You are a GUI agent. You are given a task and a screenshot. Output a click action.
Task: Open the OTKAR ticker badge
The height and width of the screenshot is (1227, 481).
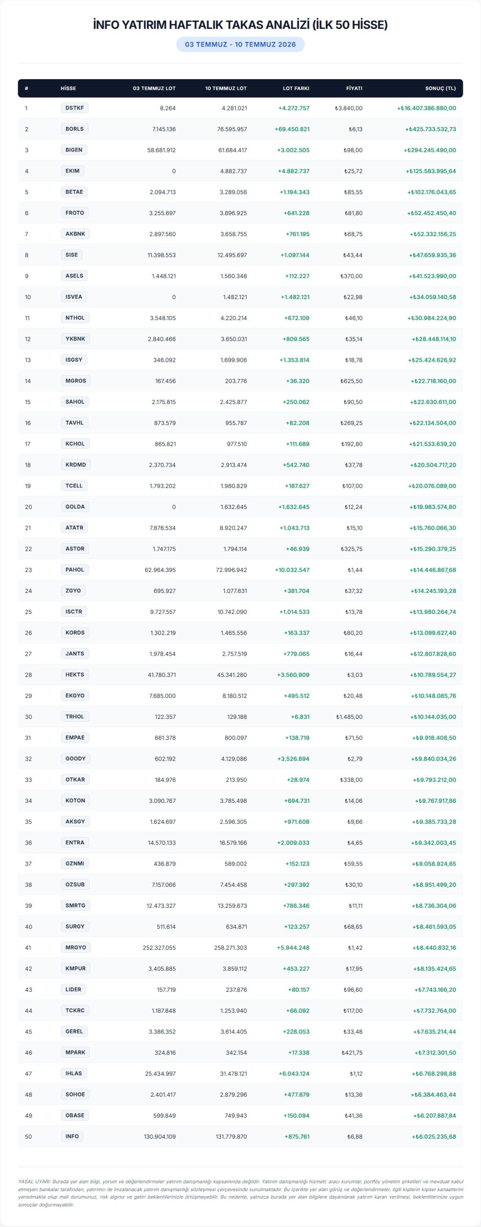[x=75, y=780]
